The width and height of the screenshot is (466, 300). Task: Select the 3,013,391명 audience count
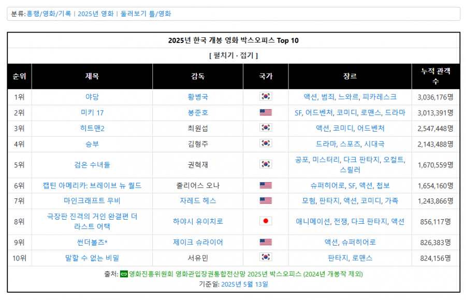(435, 113)
